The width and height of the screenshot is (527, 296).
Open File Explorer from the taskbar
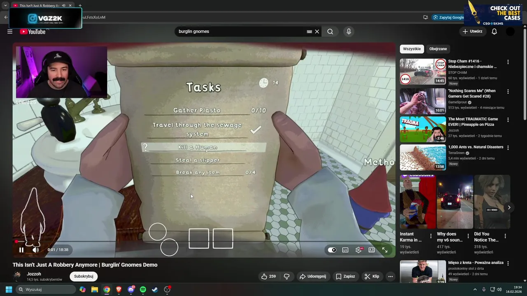(x=95, y=289)
